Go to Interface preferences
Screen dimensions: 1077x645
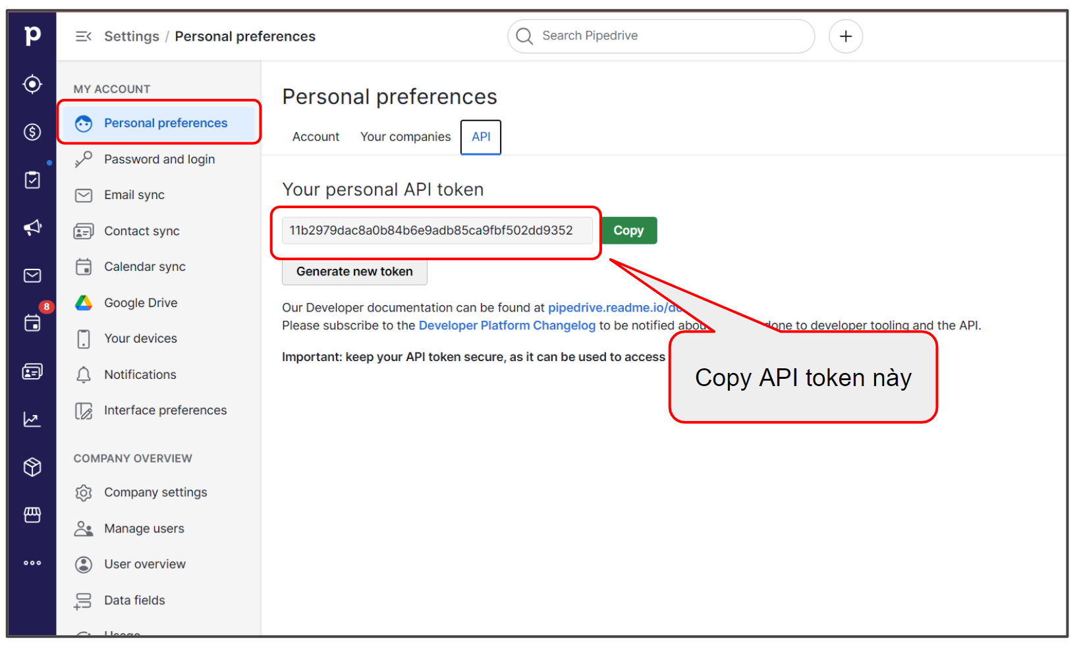(x=165, y=410)
